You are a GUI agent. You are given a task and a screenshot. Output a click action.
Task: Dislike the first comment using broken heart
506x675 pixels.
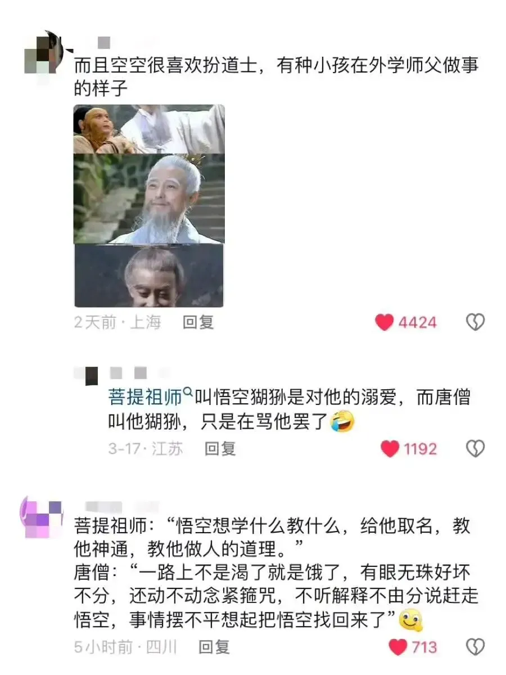point(476,322)
